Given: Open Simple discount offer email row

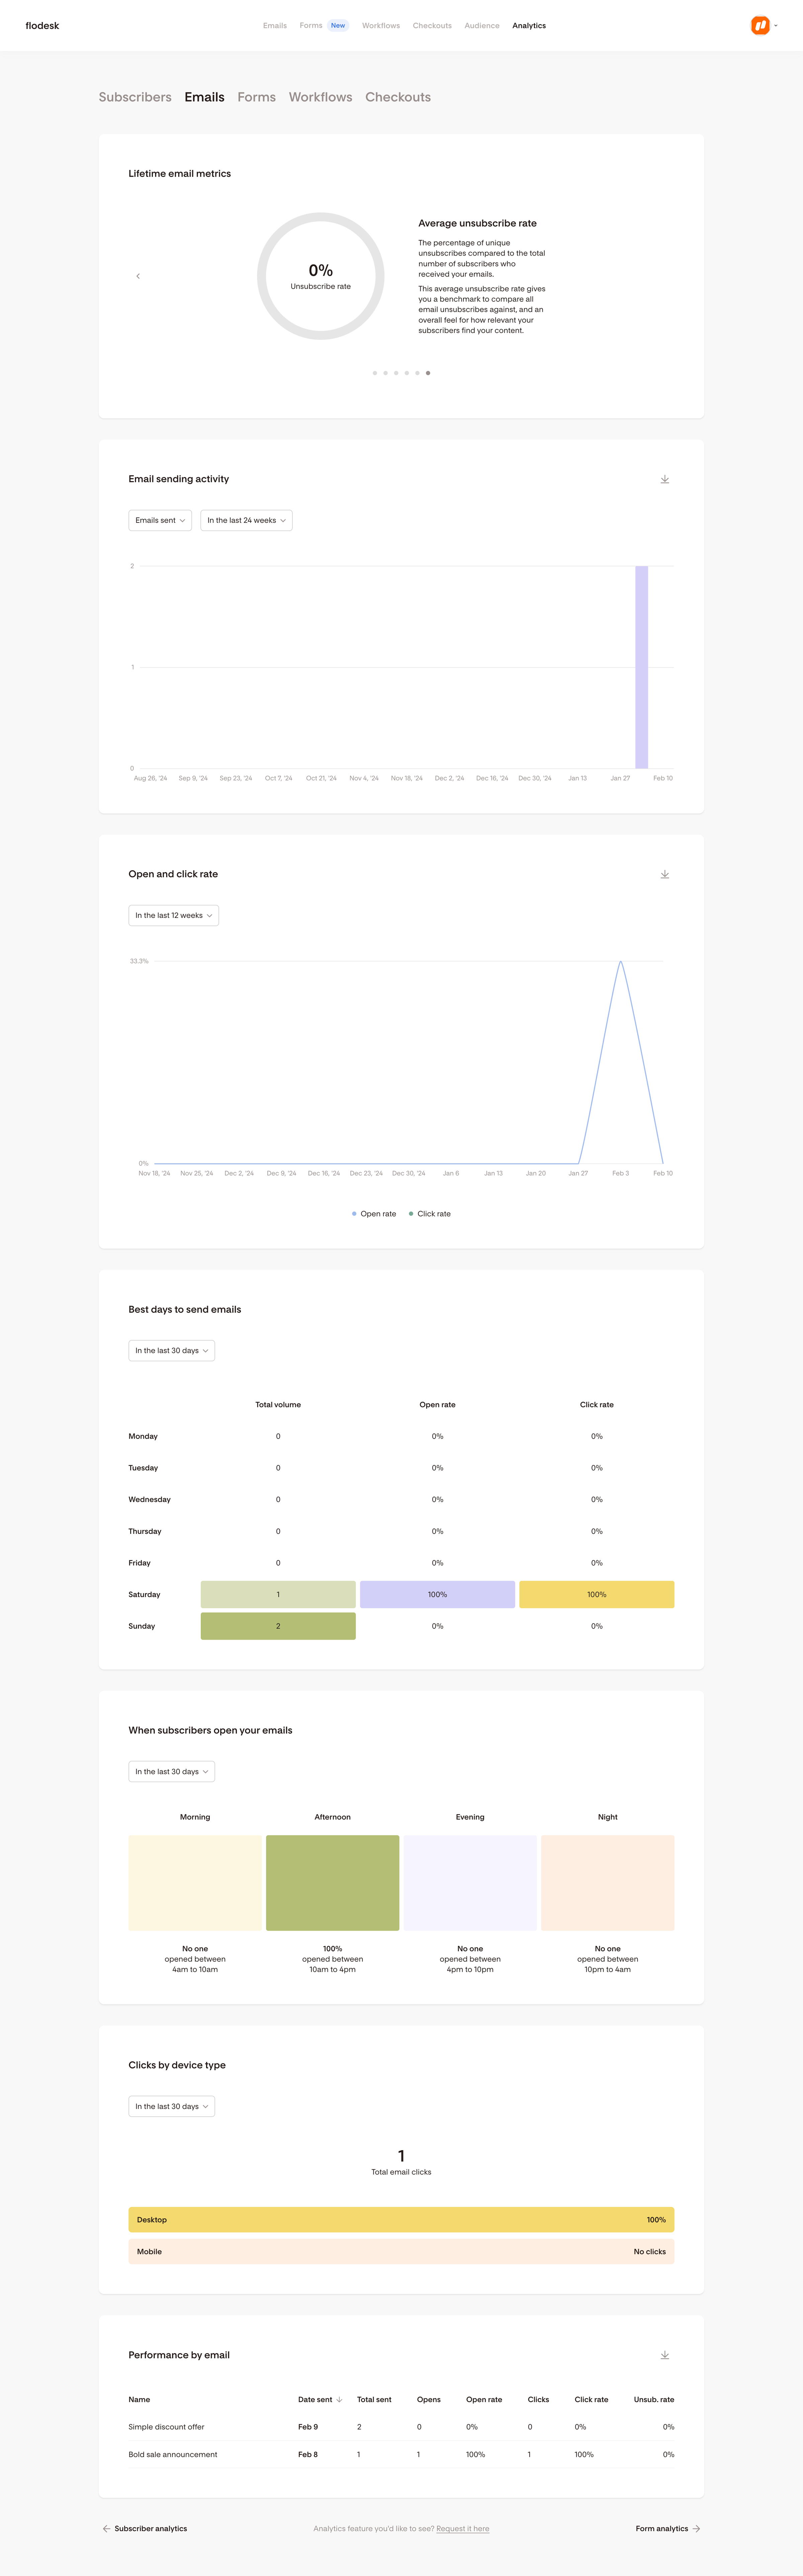Looking at the screenshot, I should pos(401,2427).
